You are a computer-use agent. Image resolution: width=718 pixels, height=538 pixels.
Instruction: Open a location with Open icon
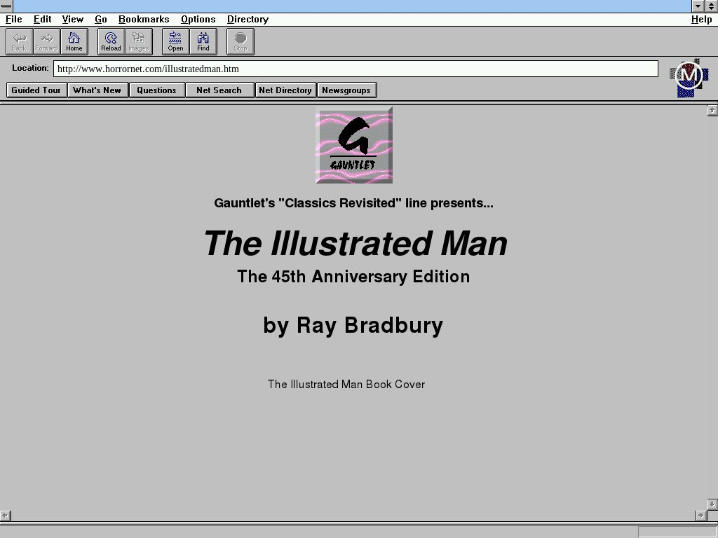[x=175, y=41]
